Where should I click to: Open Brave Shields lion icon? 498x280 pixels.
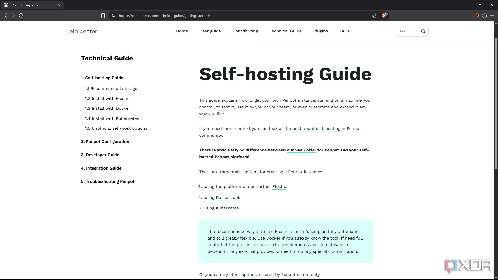[384, 16]
